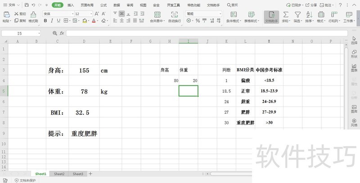Click the Document Assistant (文档助手) ribbon button

271,17
